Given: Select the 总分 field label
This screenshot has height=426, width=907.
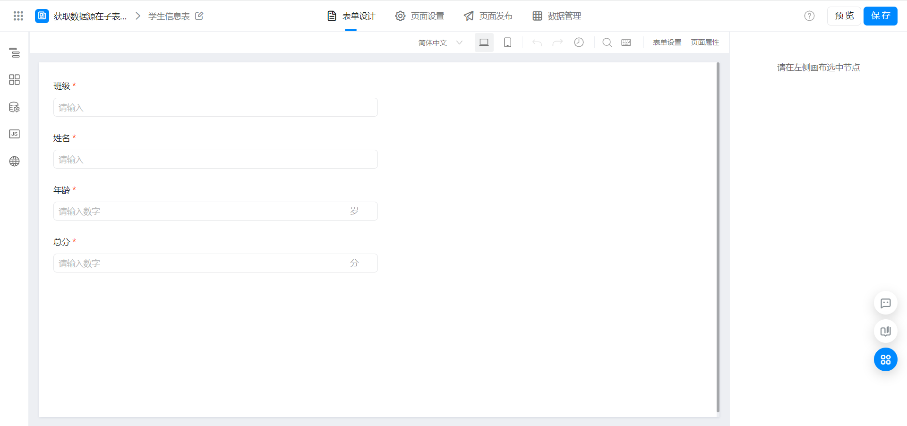Looking at the screenshot, I should click(62, 242).
